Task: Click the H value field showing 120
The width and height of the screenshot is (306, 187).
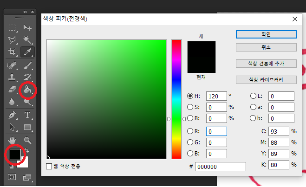Action: (216, 96)
